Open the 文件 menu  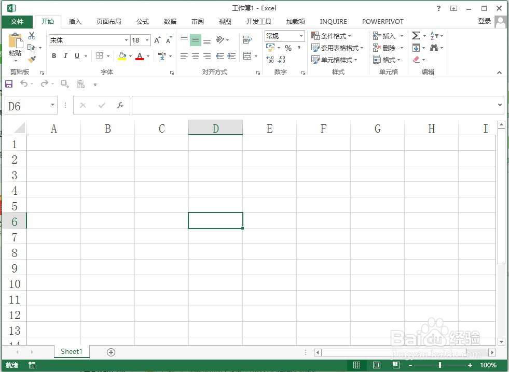17,21
